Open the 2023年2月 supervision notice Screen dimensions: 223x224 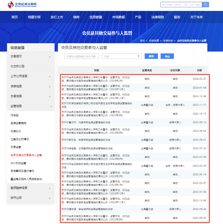[x=96, y=175]
